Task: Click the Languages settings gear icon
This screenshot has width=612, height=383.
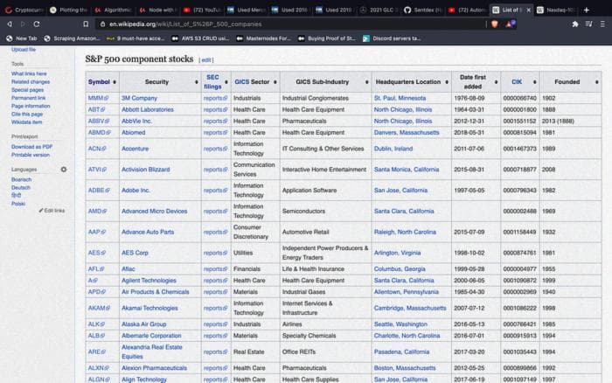Action: [x=64, y=170]
